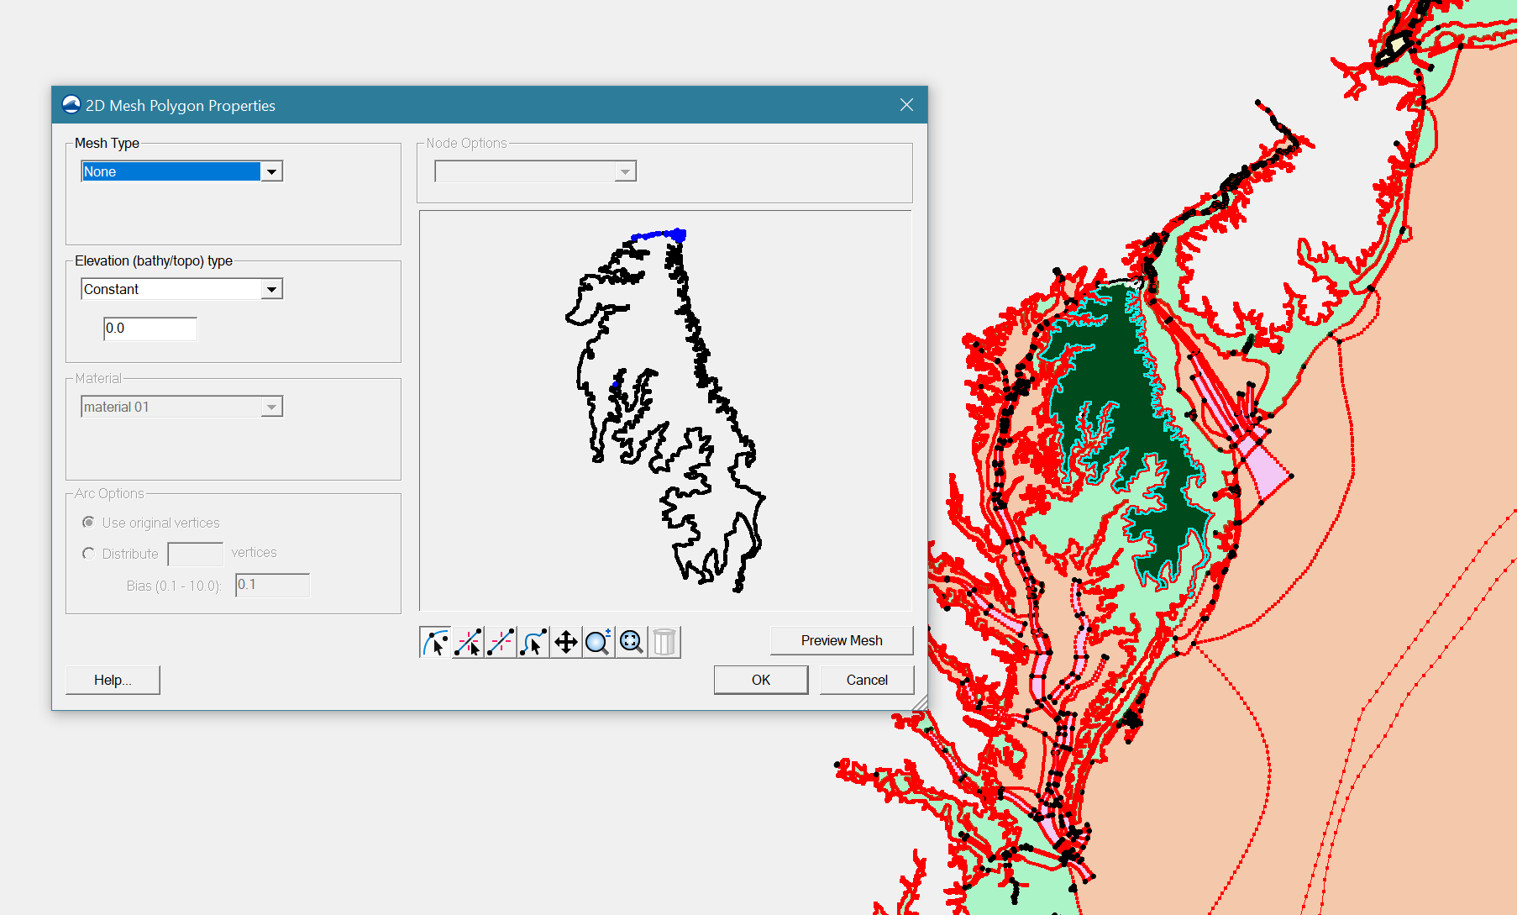Activate the select point or node tool
The height and width of the screenshot is (915, 1517).
(x=435, y=642)
